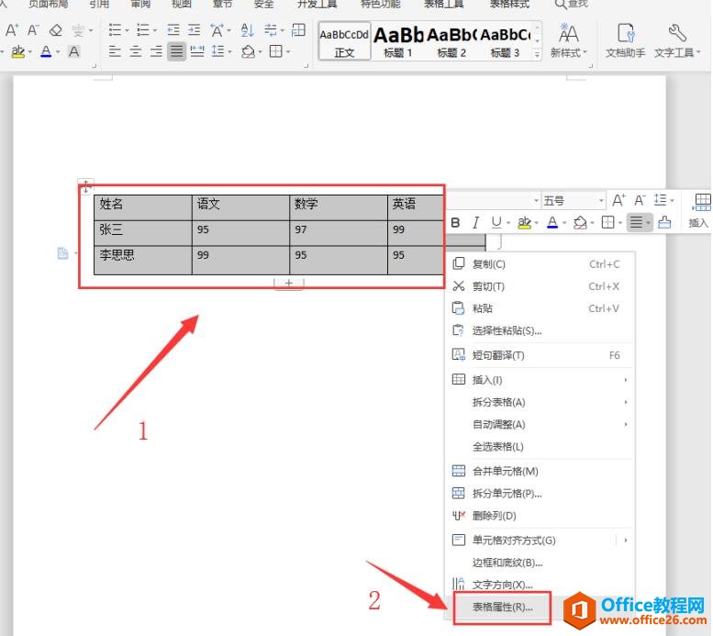Open the 文字工具 text tools dropdown
The height and width of the screenshot is (636, 713).
pos(677,41)
